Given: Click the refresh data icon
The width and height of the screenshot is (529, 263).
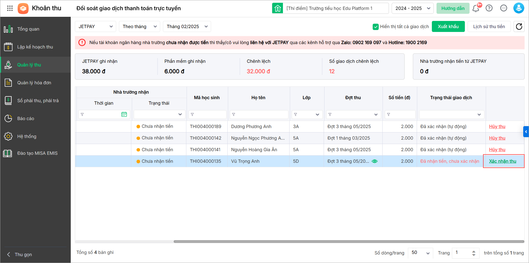Looking at the screenshot, I should [x=519, y=26].
